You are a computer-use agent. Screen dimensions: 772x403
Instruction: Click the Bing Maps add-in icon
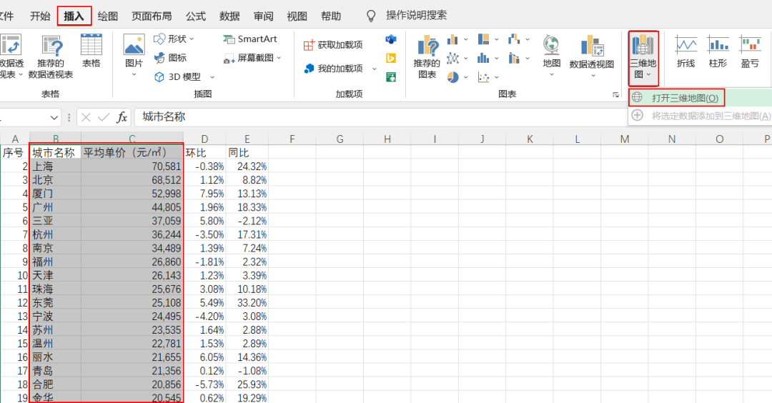(x=391, y=58)
